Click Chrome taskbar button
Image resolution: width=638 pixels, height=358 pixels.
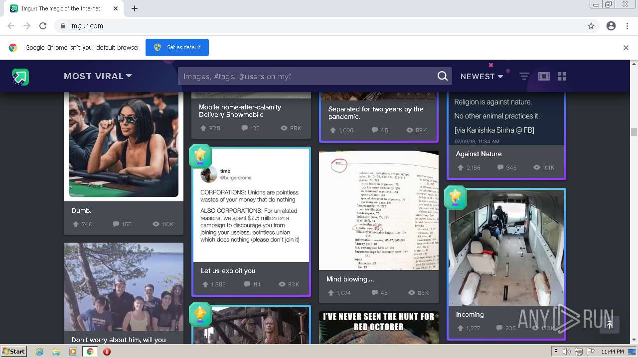coord(90,352)
